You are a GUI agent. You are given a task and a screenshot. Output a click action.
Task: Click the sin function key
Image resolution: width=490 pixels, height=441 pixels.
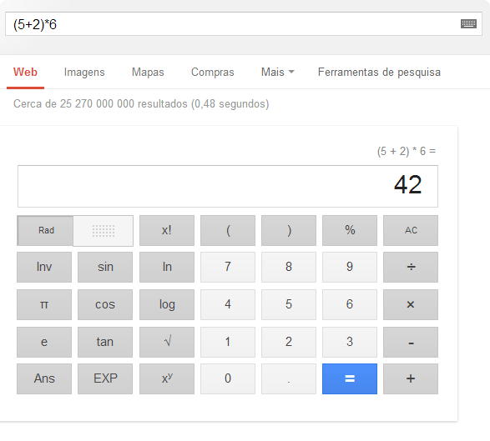point(105,267)
